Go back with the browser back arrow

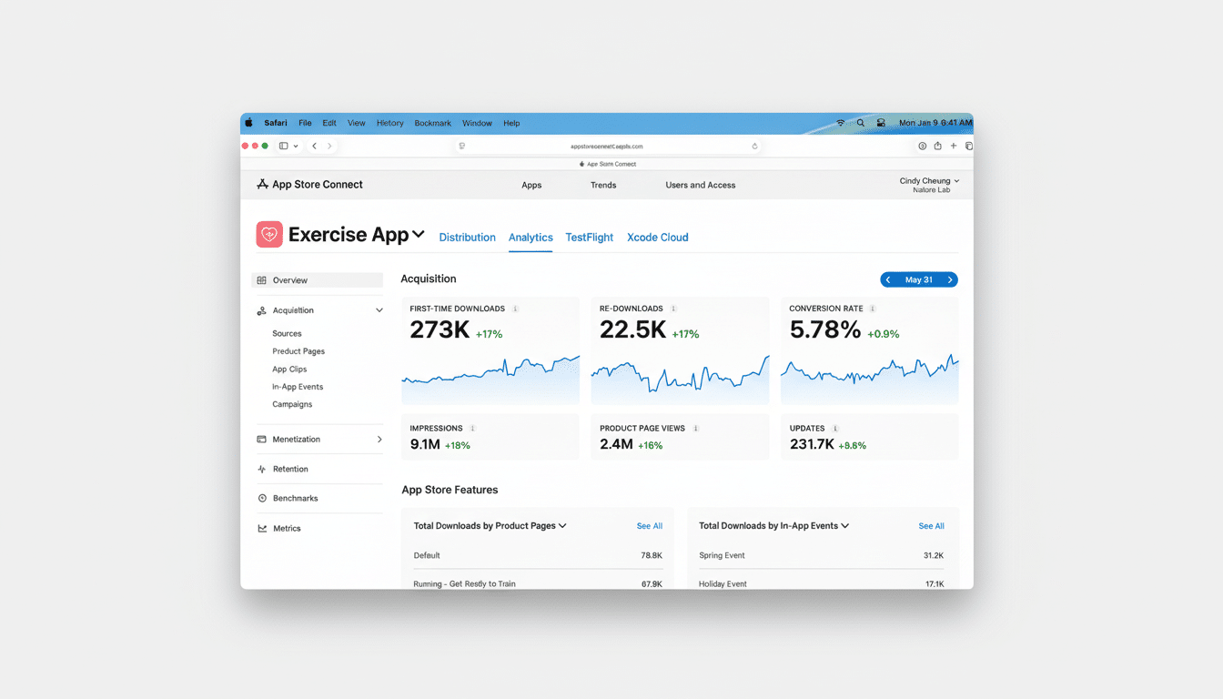coord(314,146)
